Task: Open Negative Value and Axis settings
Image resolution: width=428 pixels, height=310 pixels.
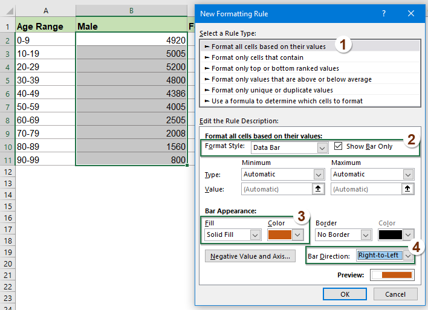Action: point(250,256)
